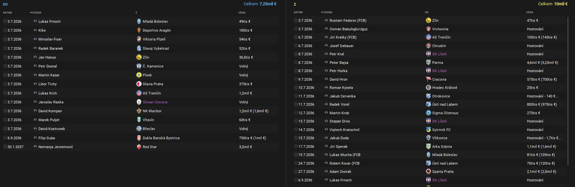Open the Filip Guba player link

coord(47,138)
